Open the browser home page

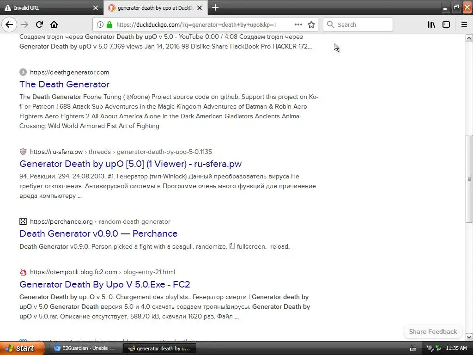click(54, 24)
